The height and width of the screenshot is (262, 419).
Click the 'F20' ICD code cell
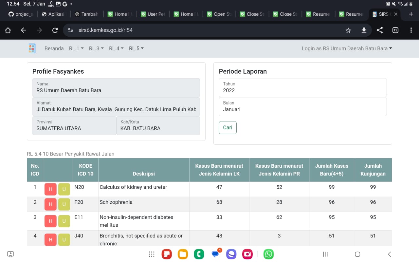tap(86, 204)
